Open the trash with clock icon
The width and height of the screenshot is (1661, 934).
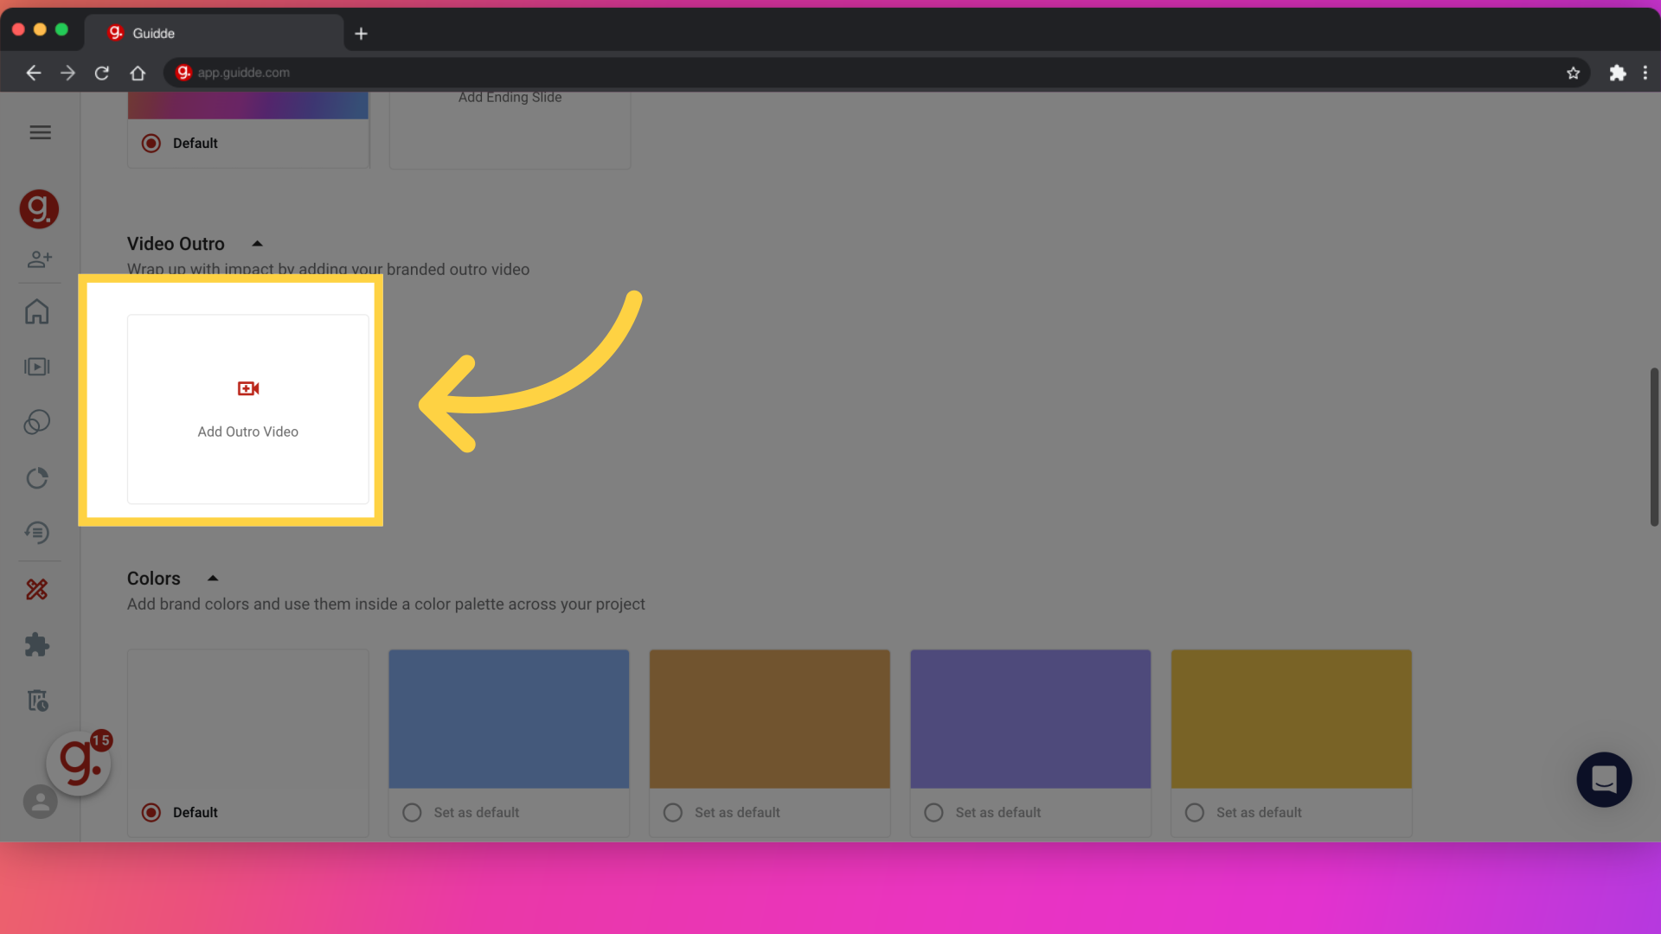37,700
